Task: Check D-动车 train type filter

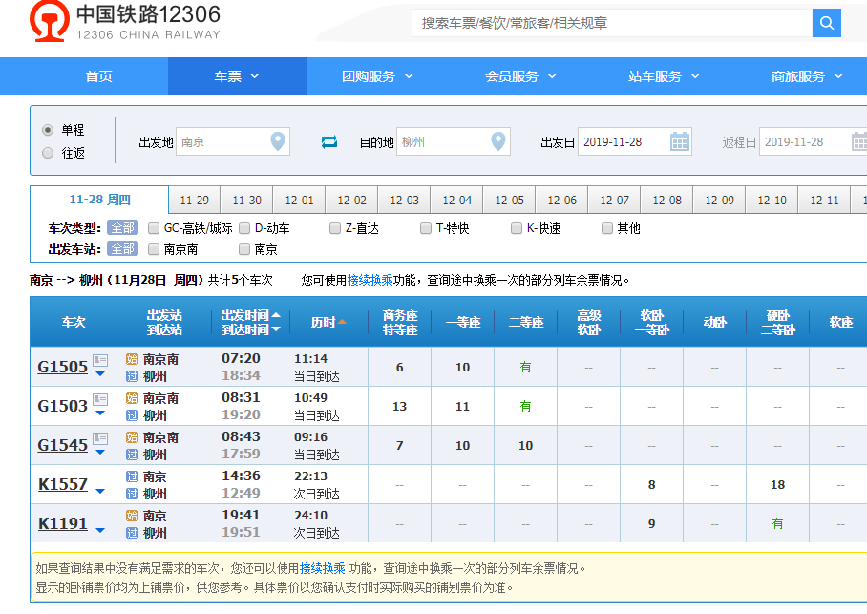Action: click(x=244, y=228)
